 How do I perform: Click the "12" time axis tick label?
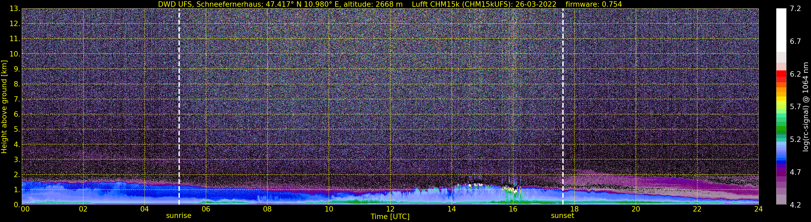tap(390, 209)
